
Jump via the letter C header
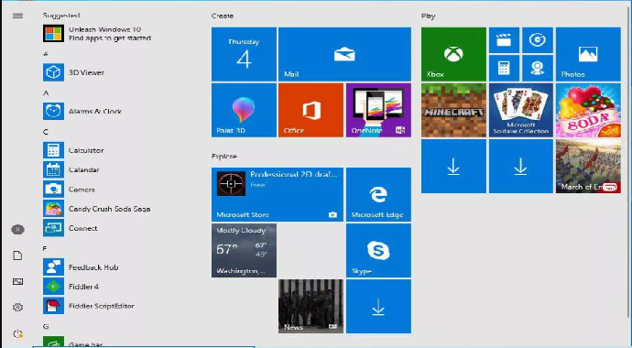(x=46, y=132)
